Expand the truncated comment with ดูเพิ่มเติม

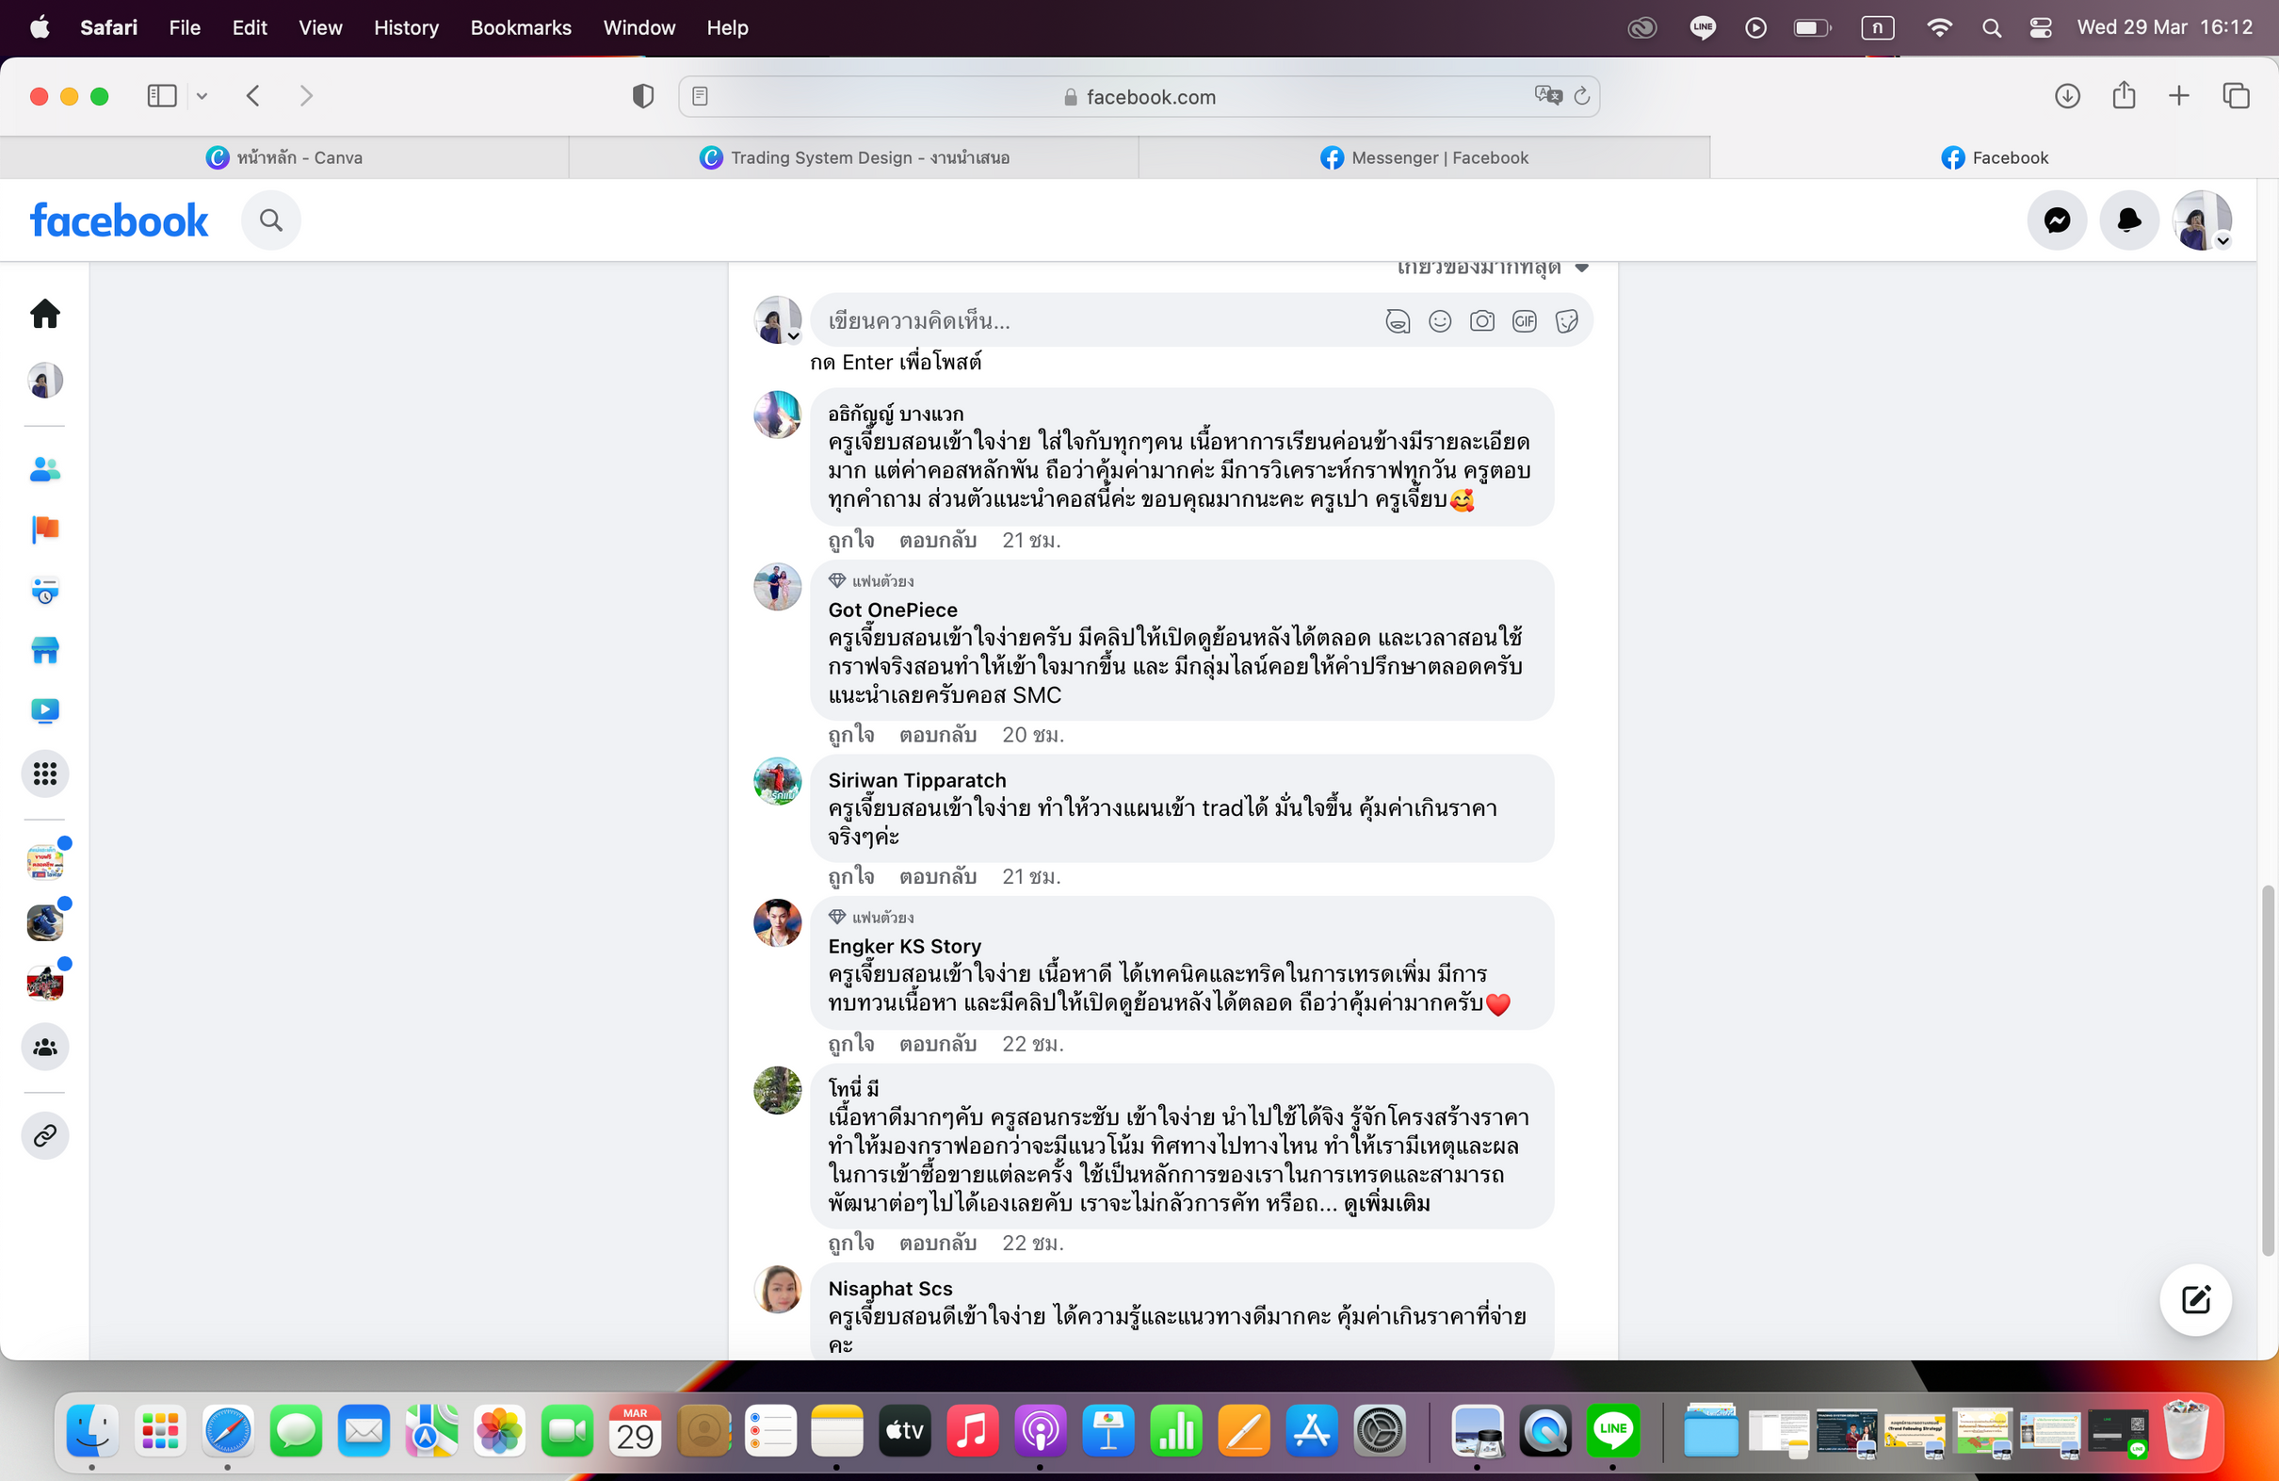(1386, 1203)
